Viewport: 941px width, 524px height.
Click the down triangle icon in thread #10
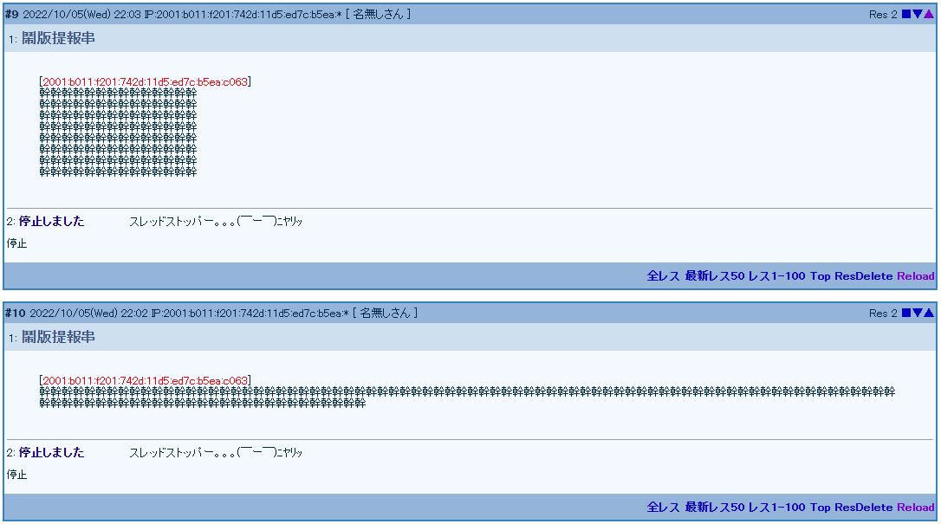coord(918,313)
